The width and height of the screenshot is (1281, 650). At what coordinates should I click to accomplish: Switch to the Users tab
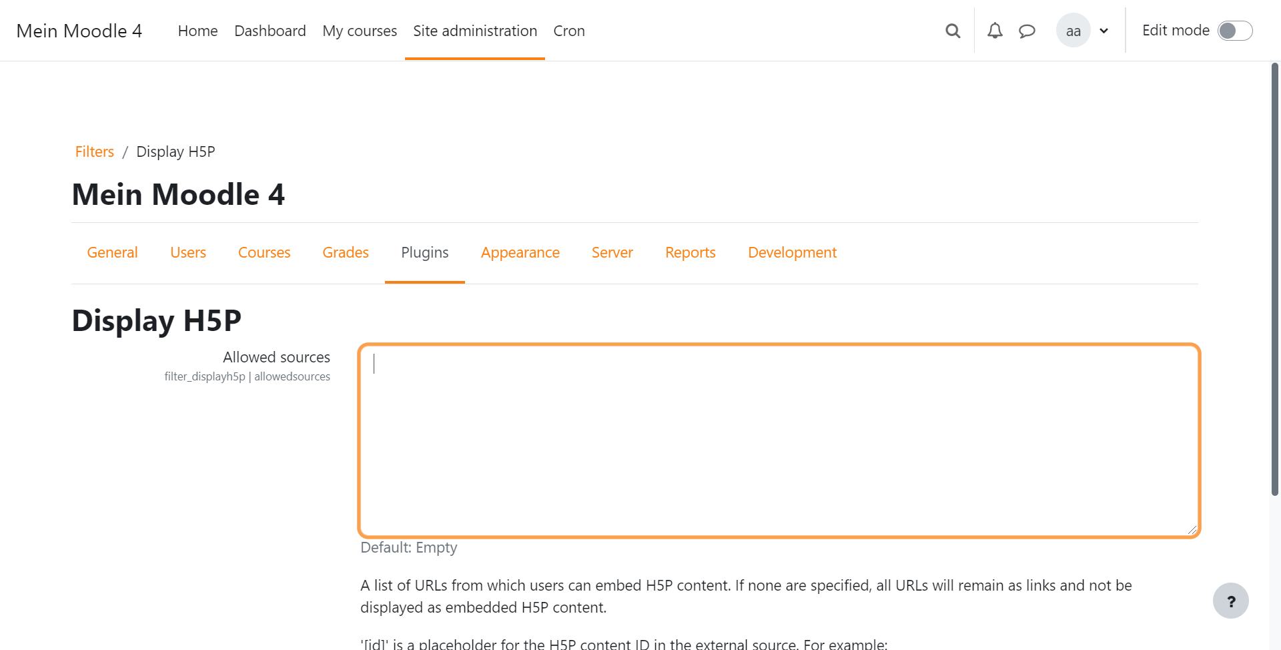tap(188, 252)
